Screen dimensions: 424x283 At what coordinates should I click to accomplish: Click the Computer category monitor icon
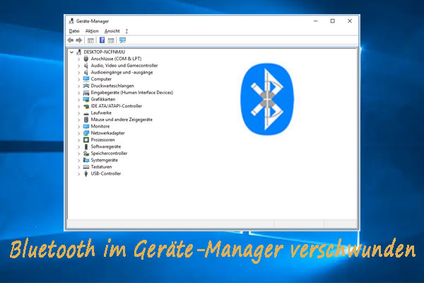pos(86,79)
